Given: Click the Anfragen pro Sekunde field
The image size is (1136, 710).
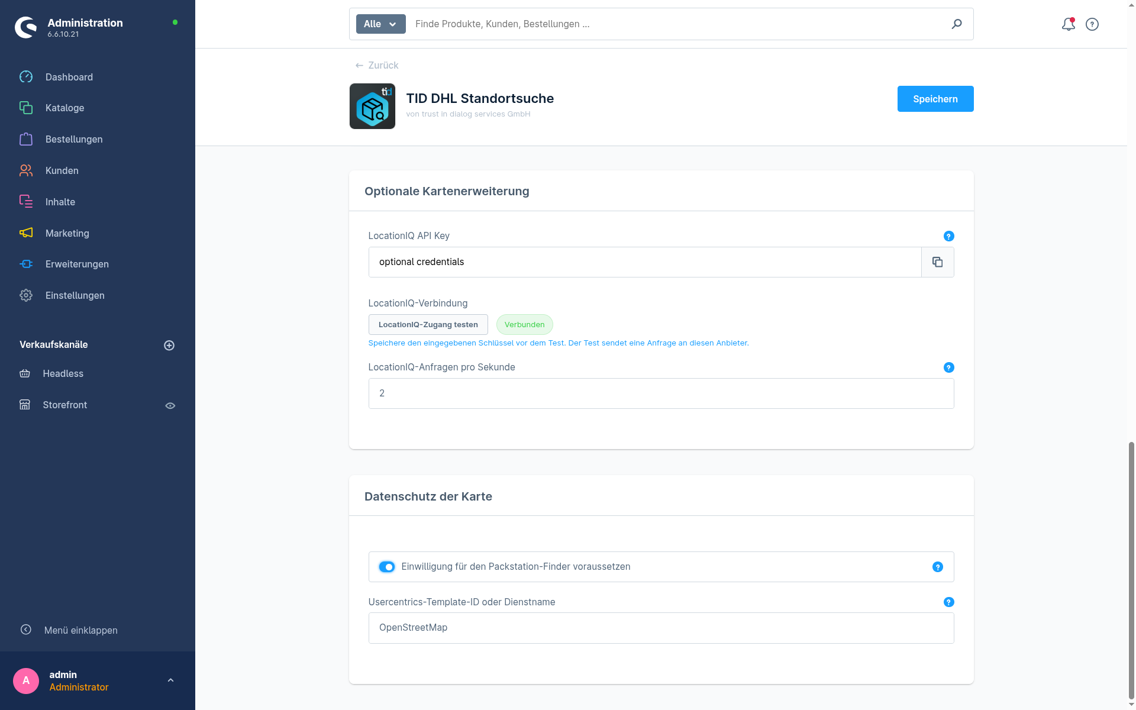Looking at the screenshot, I should click(x=661, y=393).
